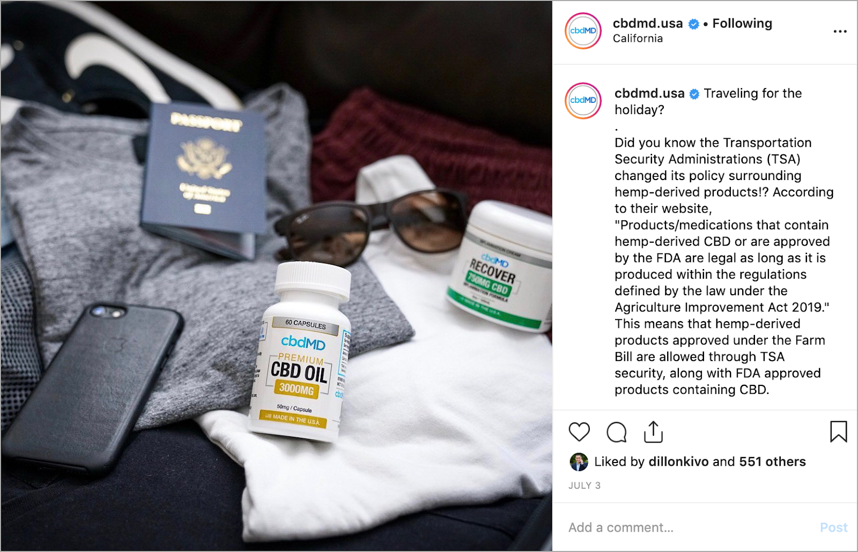Toggle the Following status for cbdmd.usa
Screen dimensions: 858x552
coord(742,24)
